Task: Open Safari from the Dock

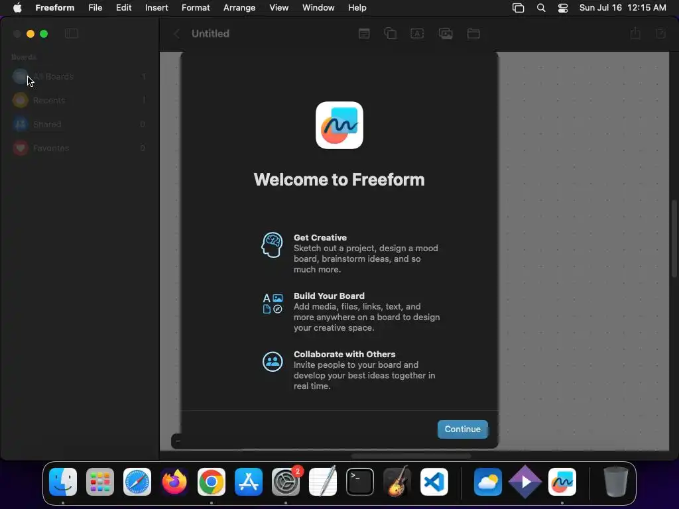Action: pyautogui.click(x=137, y=482)
